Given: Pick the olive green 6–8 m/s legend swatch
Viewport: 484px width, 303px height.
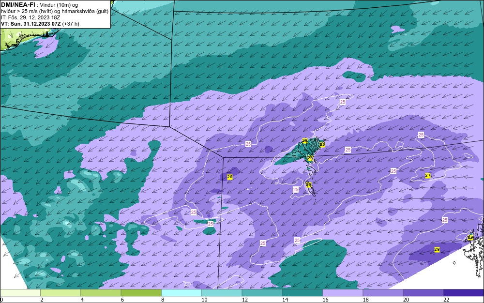Looking at the screenshot, I should point(141,293).
